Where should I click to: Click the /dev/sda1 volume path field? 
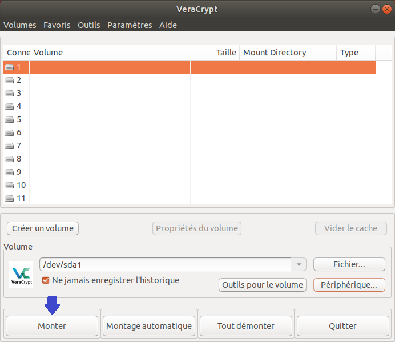point(164,264)
